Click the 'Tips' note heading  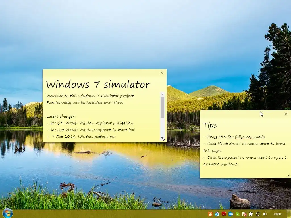210,125
